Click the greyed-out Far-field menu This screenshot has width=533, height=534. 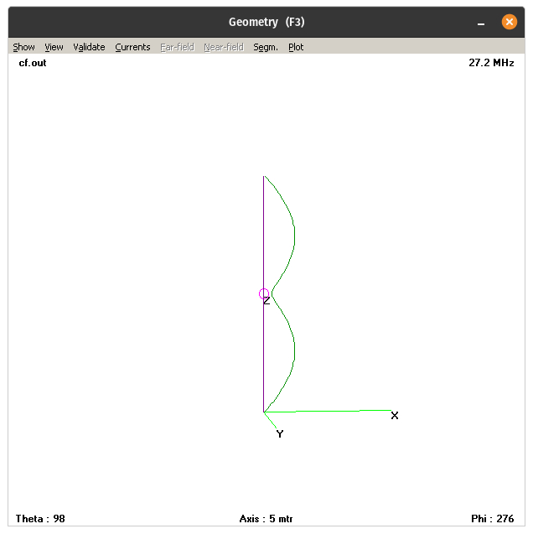tap(177, 47)
